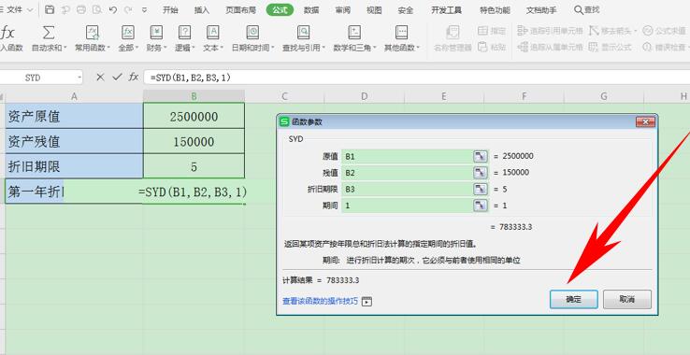Open the name box dropdown showing SYD
This screenshot has height=355, width=690.
(x=79, y=78)
